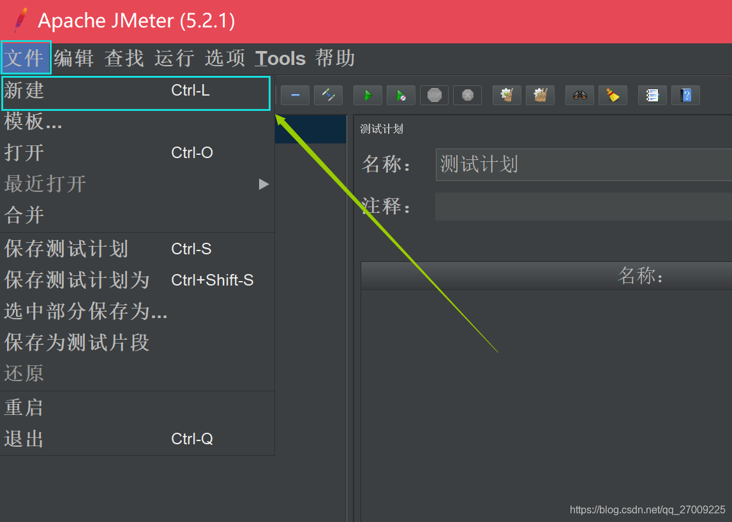
Task: Clear results with single broom gear icon
Action: (x=507, y=95)
